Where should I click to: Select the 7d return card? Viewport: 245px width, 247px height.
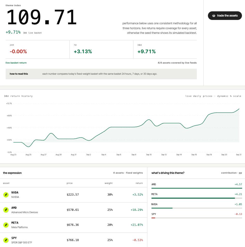[101, 49]
